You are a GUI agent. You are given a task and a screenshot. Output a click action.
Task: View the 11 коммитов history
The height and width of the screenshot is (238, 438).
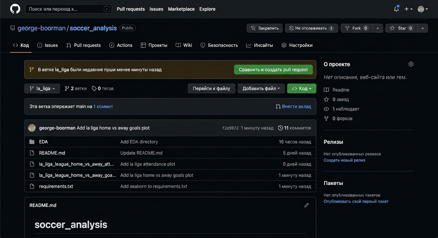coord(295,128)
